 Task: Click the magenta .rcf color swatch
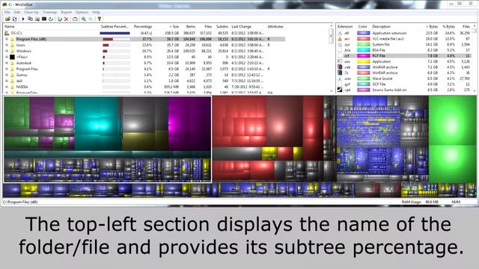(x=363, y=56)
